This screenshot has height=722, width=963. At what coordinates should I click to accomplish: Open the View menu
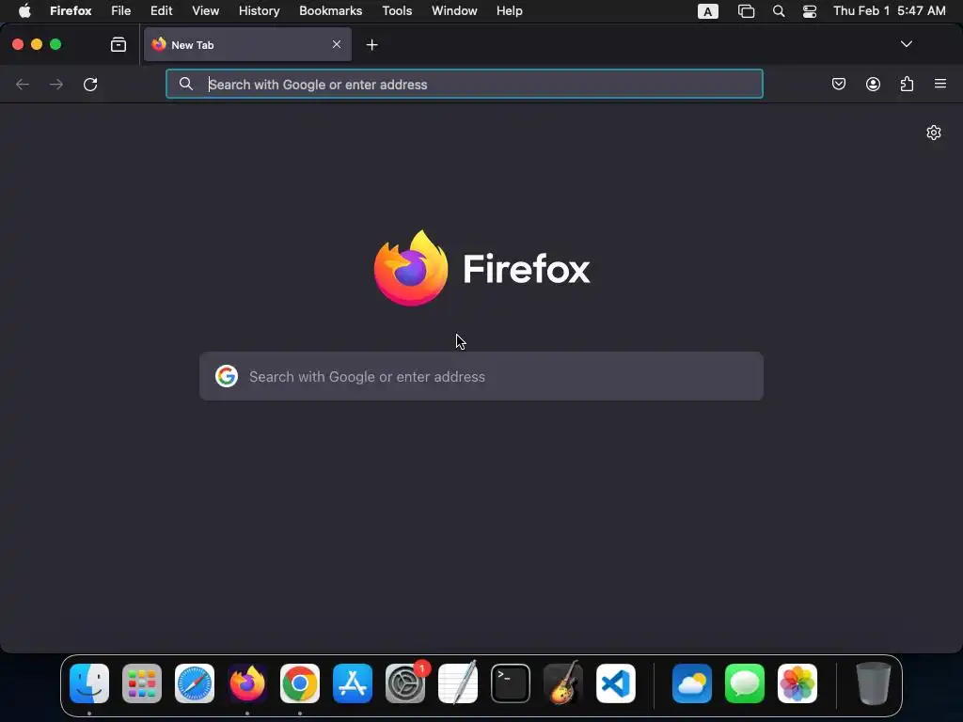coord(206,11)
